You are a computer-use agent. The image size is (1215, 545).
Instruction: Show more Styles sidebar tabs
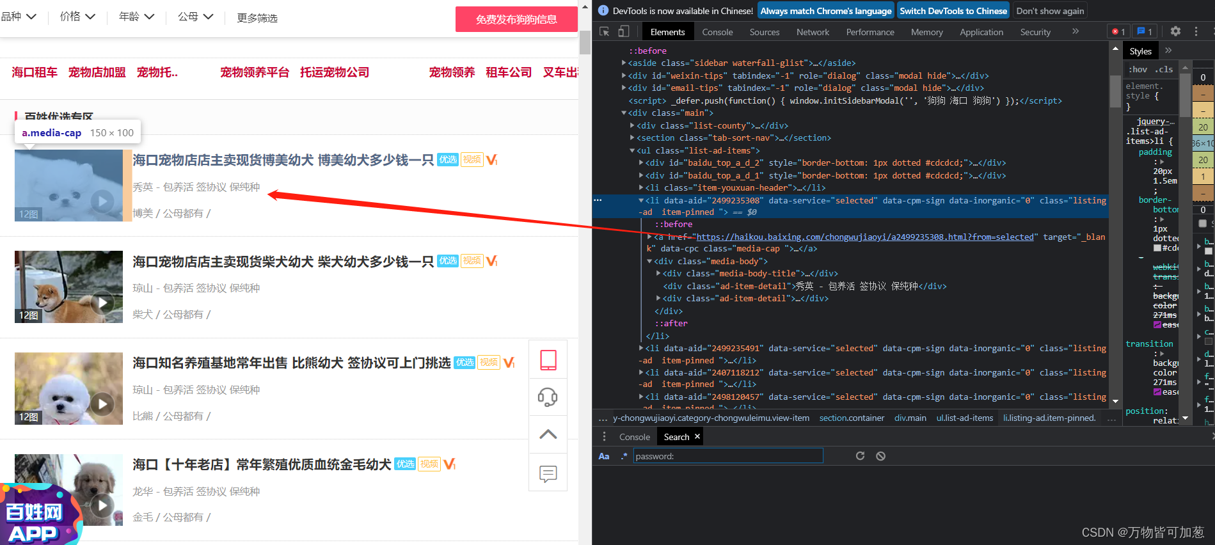1168,51
